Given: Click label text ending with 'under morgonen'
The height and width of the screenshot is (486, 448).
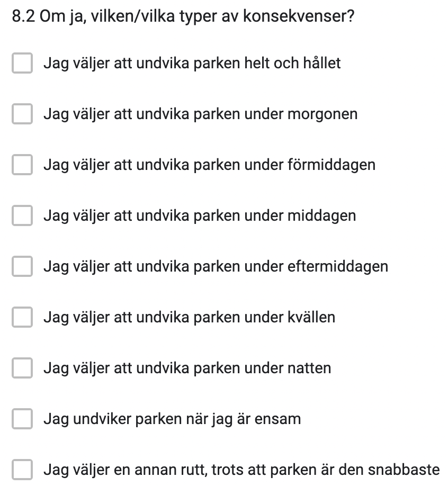Looking at the screenshot, I should [200, 114].
